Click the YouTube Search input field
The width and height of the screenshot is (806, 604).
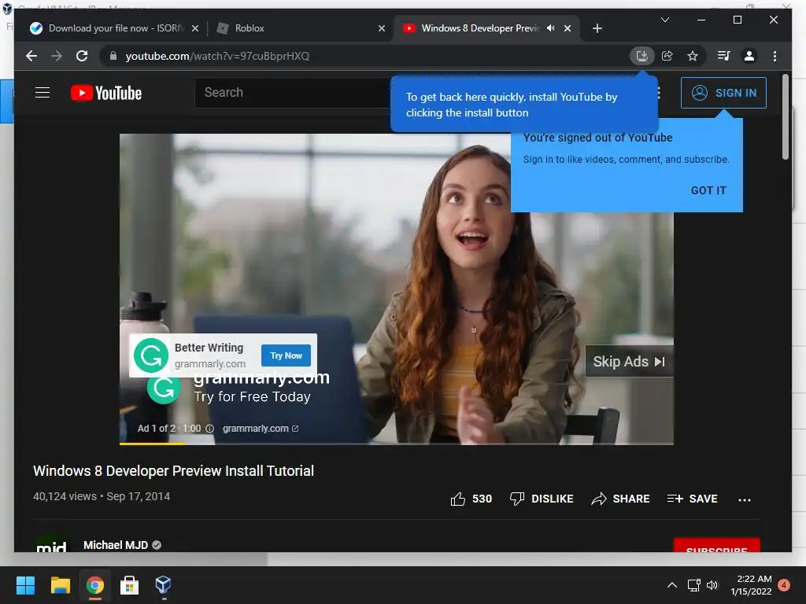pos(293,93)
